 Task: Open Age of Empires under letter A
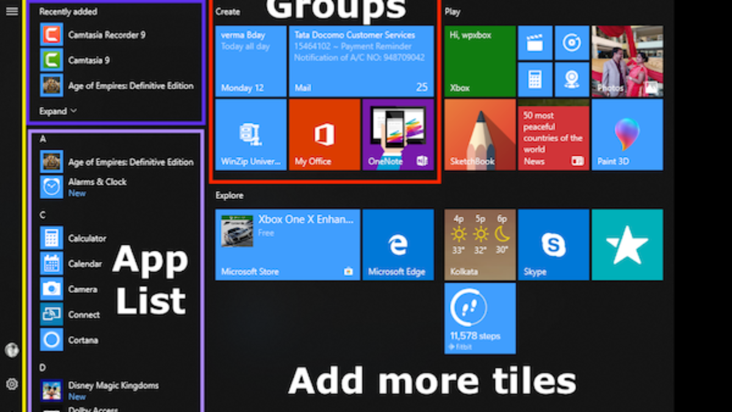coord(117,162)
